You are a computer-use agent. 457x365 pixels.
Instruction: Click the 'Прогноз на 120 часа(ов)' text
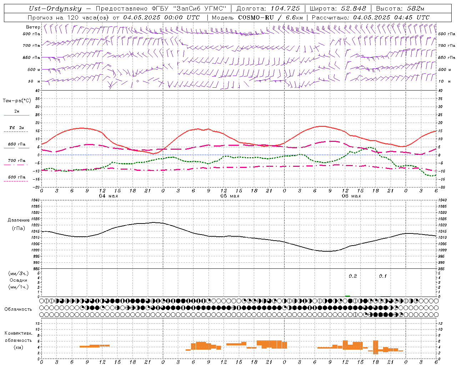click(x=69, y=17)
